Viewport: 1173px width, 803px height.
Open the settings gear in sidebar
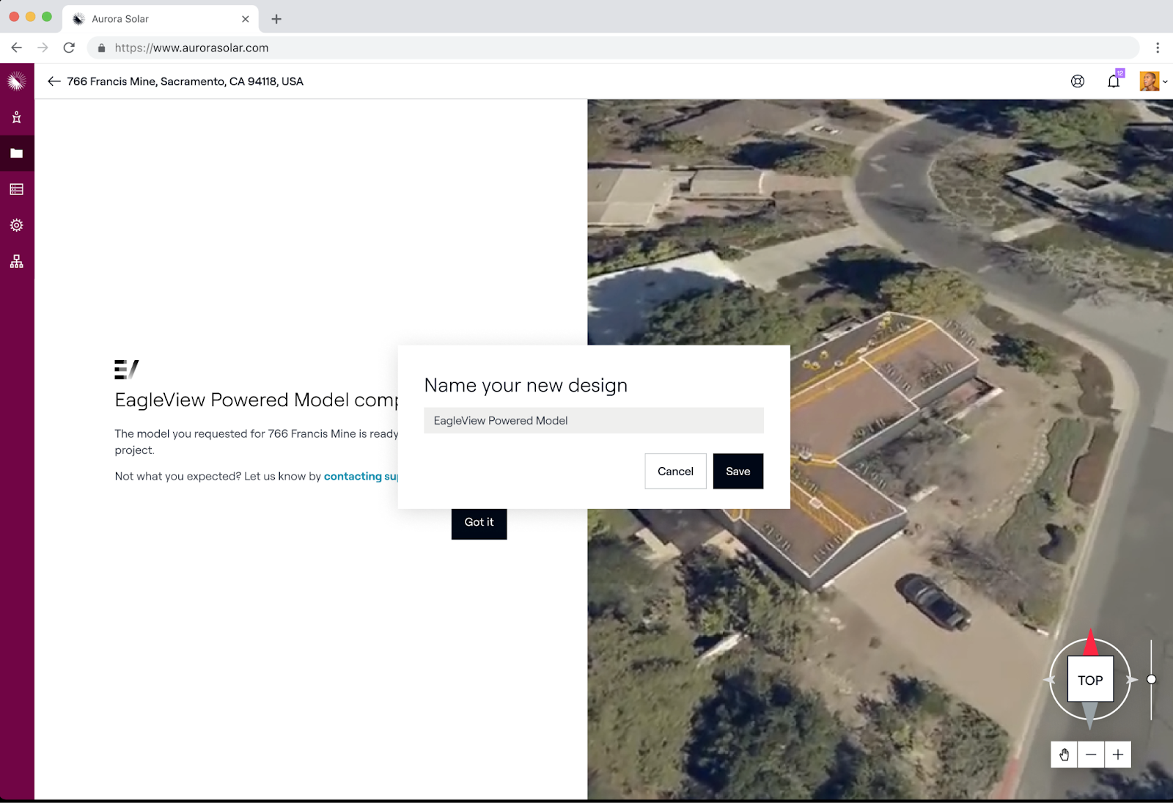17,225
